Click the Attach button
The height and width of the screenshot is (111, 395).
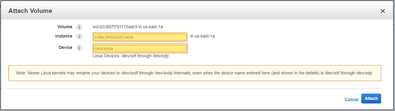(371, 98)
